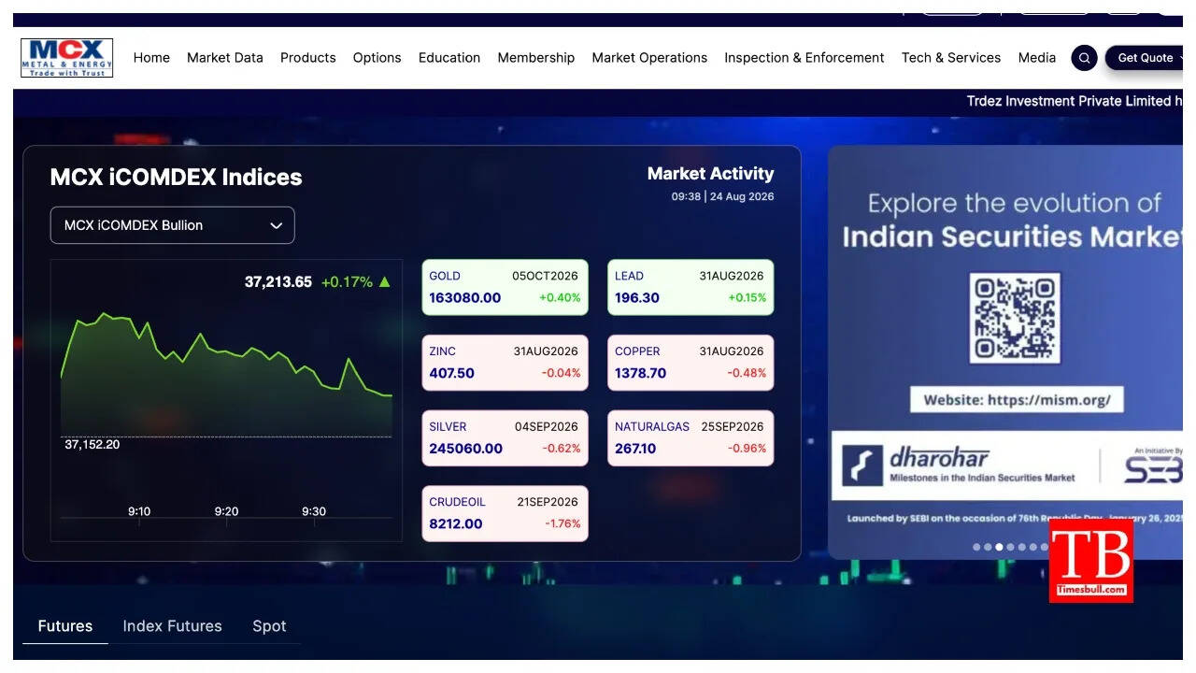The height and width of the screenshot is (673, 1196).
Task: Click the dharohar logo on the banner
Action: pyautogui.click(x=961, y=465)
